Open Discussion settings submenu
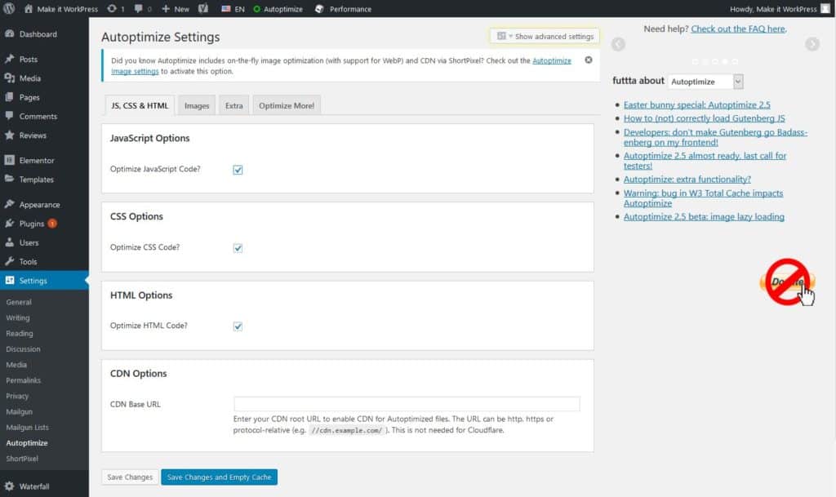Viewport: 836px width, 497px height. [x=23, y=349]
